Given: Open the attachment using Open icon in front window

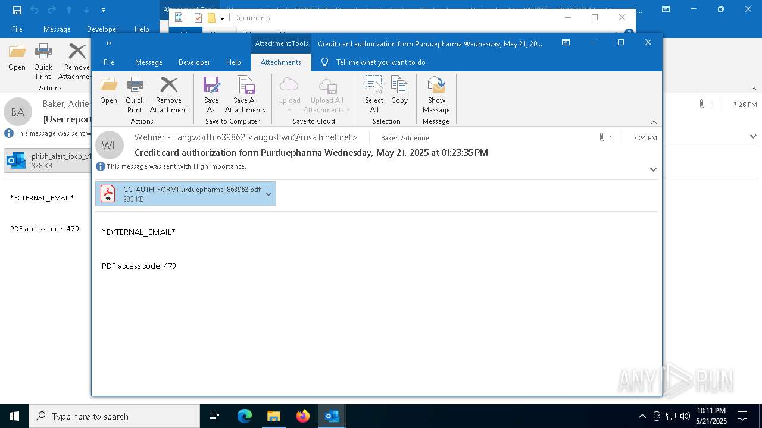Looking at the screenshot, I should [x=108, y=90].
